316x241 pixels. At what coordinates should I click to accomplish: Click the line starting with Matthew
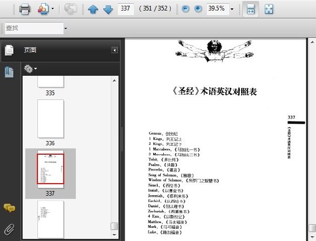click(167, 222)
